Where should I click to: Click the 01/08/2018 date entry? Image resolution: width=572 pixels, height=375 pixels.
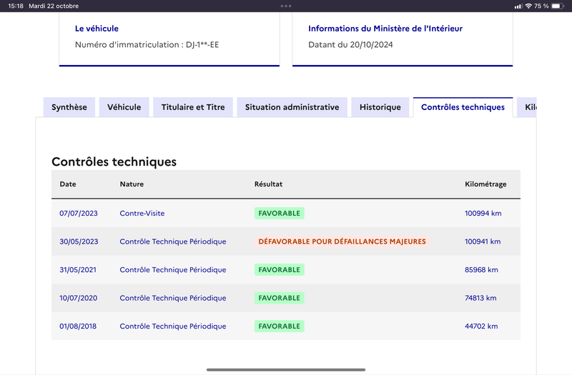click(78, 326)
